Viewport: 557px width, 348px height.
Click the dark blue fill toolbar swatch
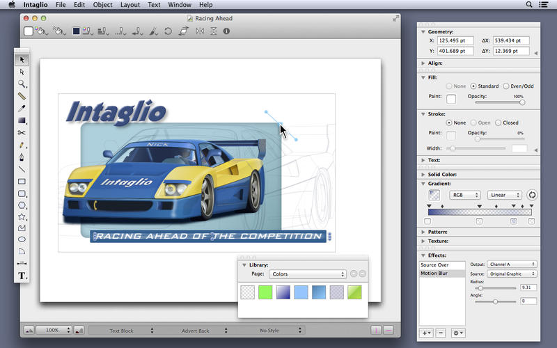pyautogui.click(x=76, y=31)
